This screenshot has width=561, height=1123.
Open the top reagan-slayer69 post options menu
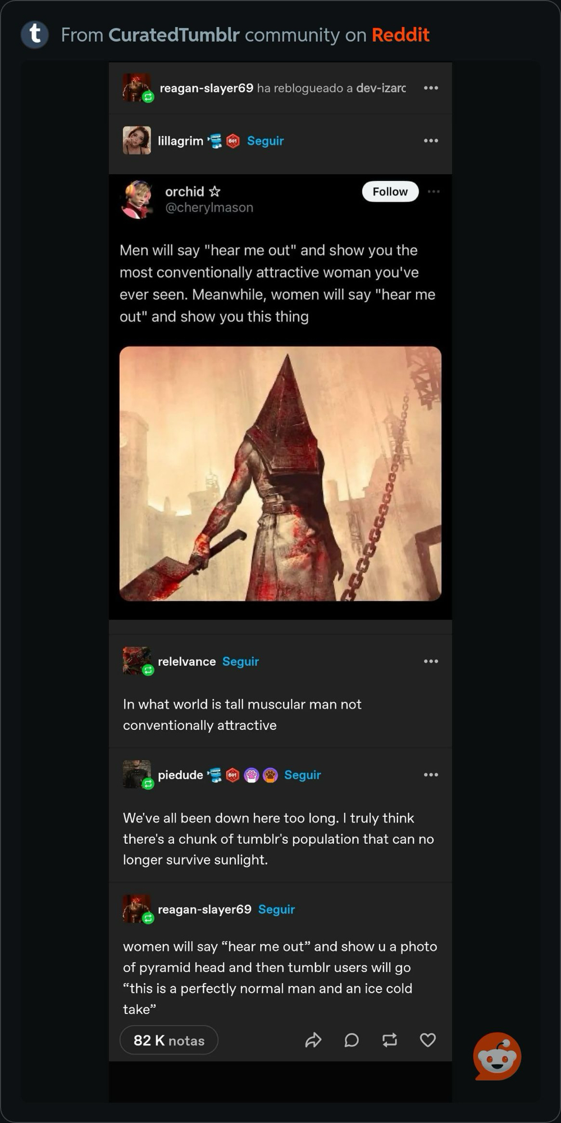(431, 88)
